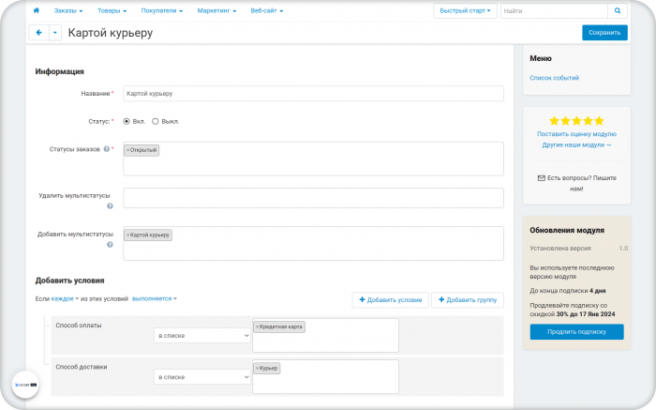Open Поставить оценку модулю link
This screenshot has width=656, height=410.
pyautogui.click(x=576, y=134)
